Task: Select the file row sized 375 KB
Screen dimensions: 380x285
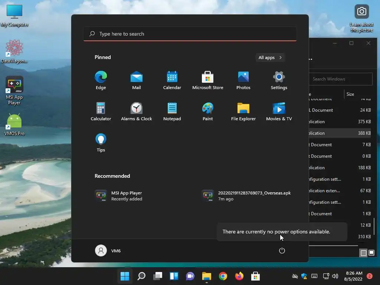Action: point(340,122)
